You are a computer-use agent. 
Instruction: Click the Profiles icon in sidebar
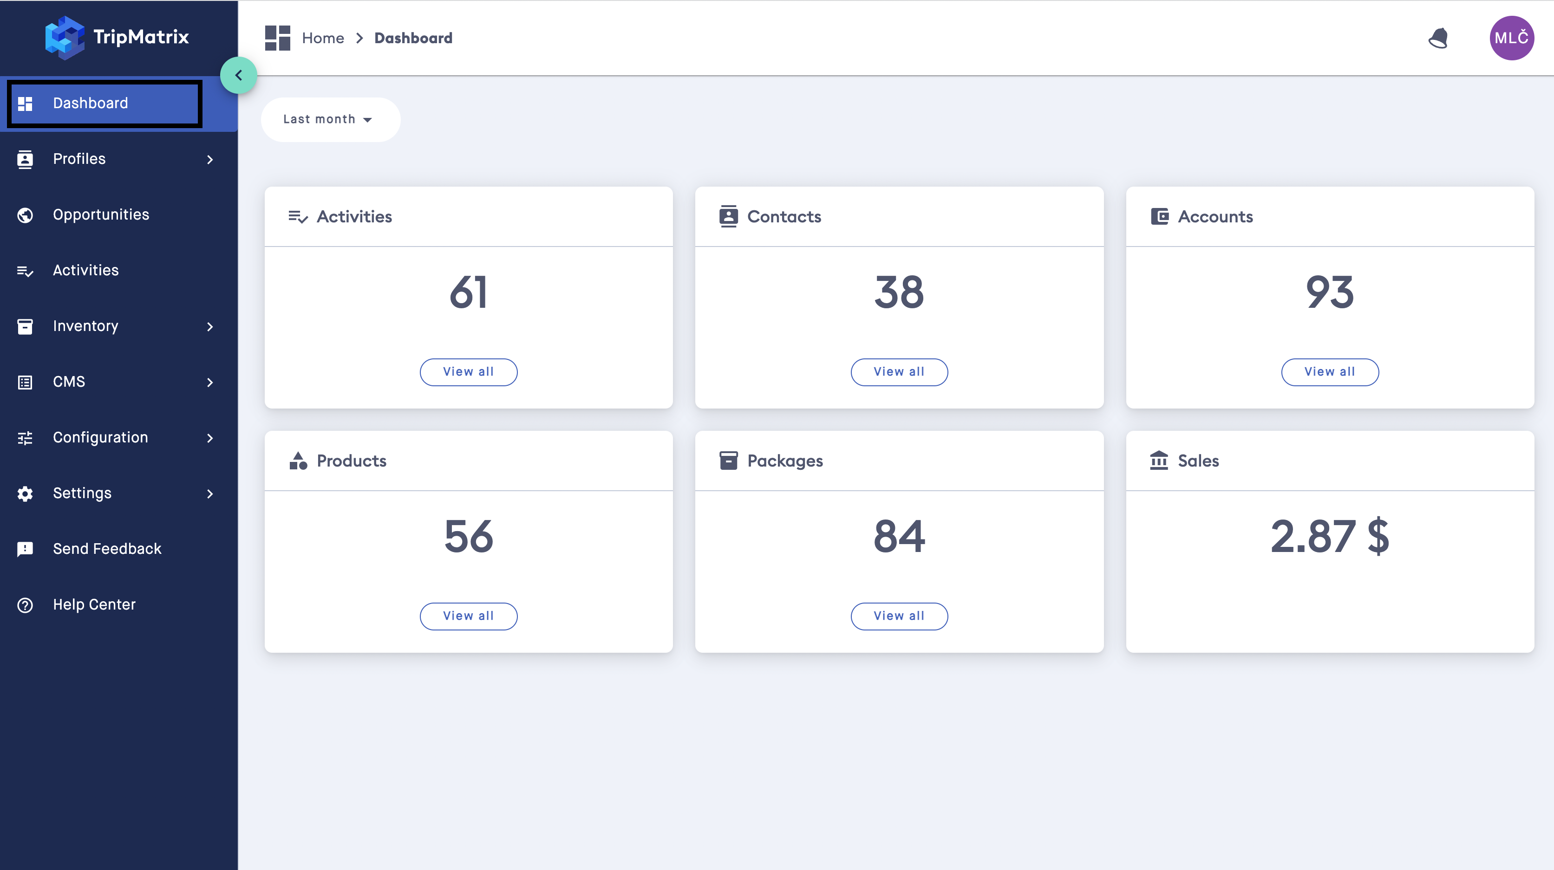[26, 159]
